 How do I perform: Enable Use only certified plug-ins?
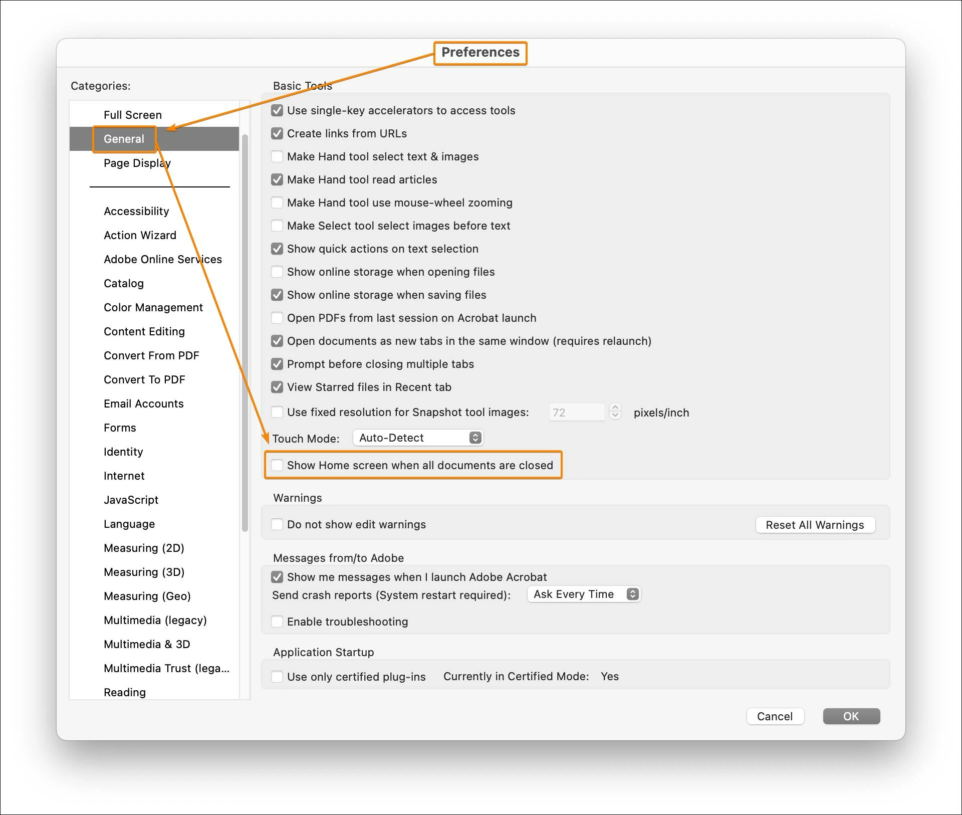coord(277,677)
